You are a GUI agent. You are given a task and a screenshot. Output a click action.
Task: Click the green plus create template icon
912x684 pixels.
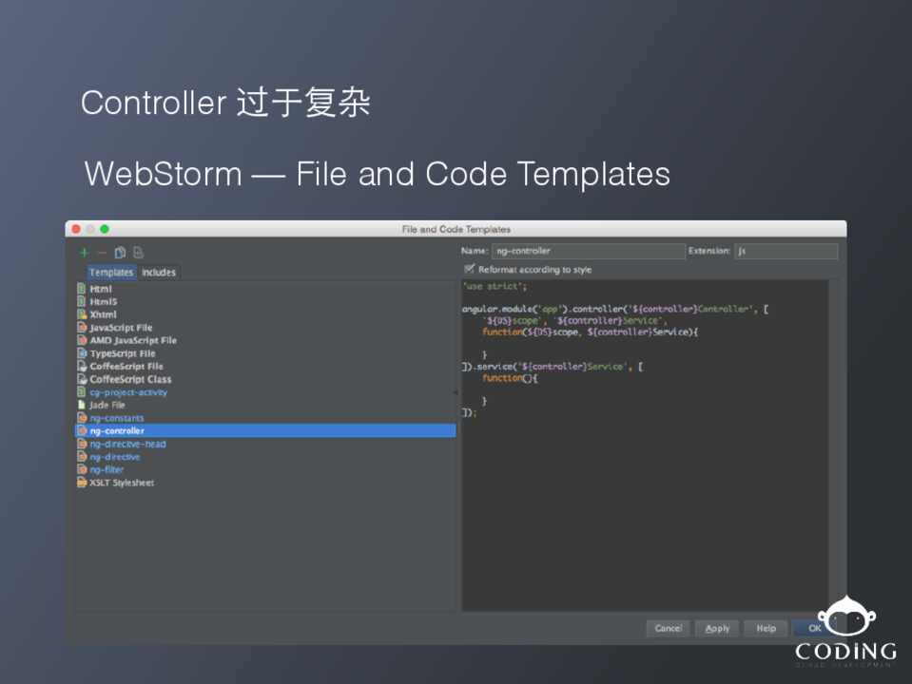pos(84,253)
